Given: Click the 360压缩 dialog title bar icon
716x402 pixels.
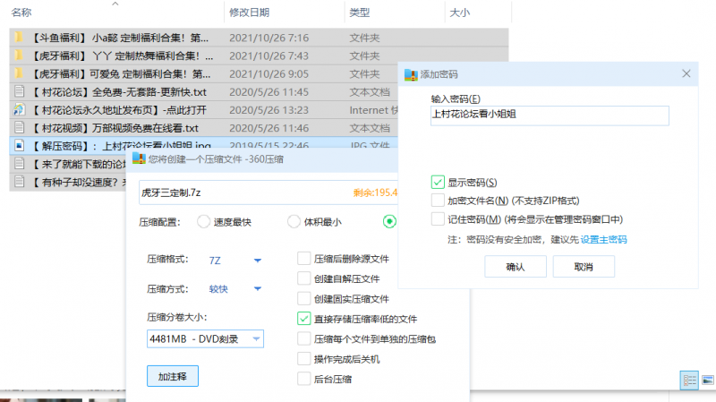Looking at the screenshot, I should click(x=139, y=158).
